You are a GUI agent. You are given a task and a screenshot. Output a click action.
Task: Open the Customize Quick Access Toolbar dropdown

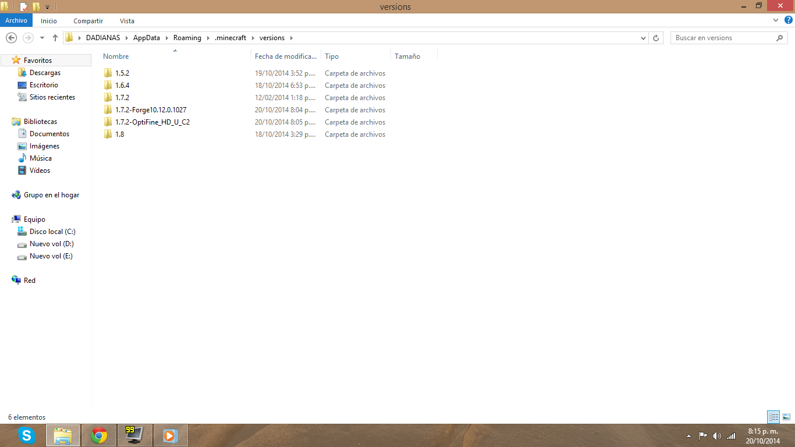coord(47,8)
